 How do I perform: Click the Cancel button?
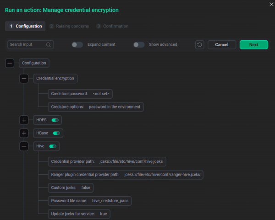222,45
